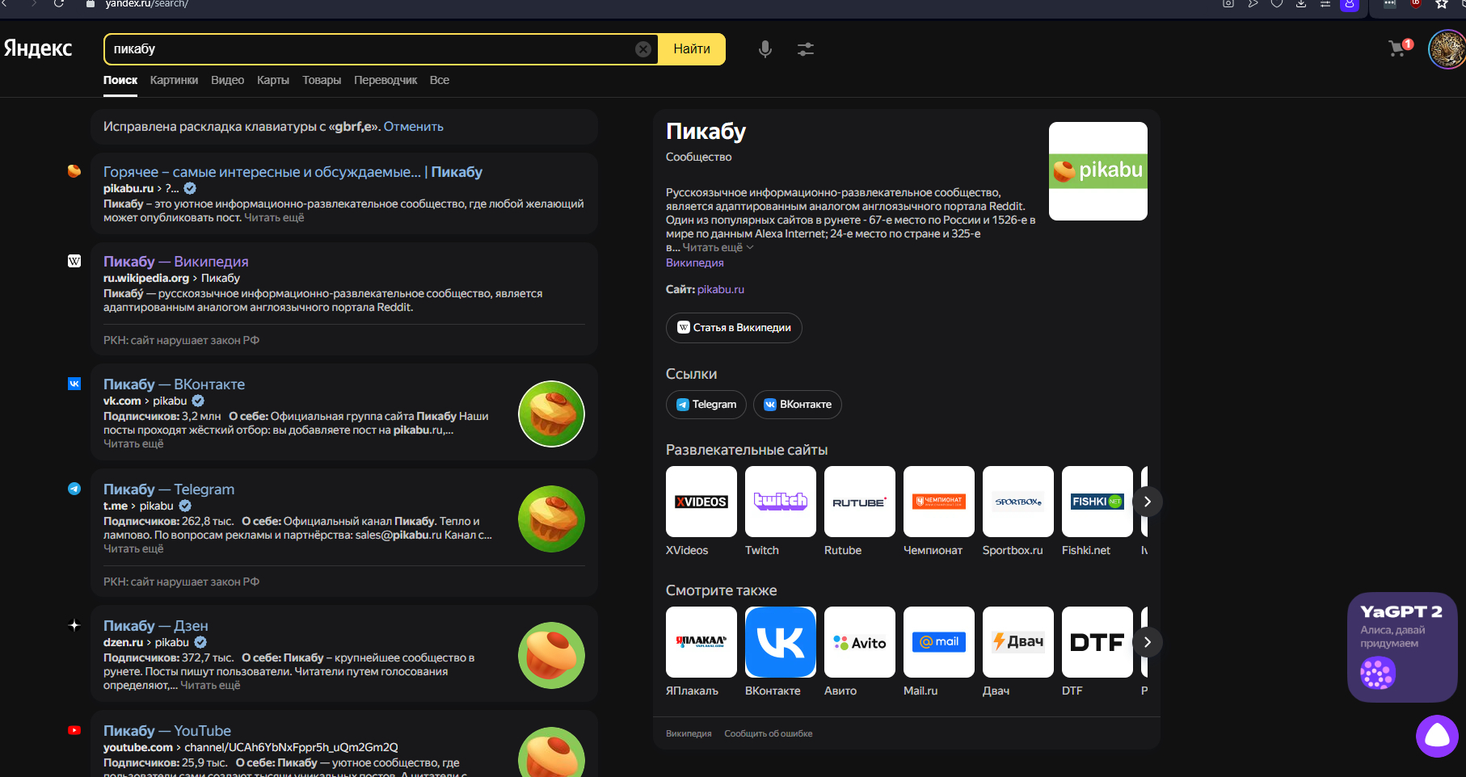The width and height of the screenshot is (1466, 777).
Task: Open the Пикабу — Википедия result title
Action: (176, 262)
